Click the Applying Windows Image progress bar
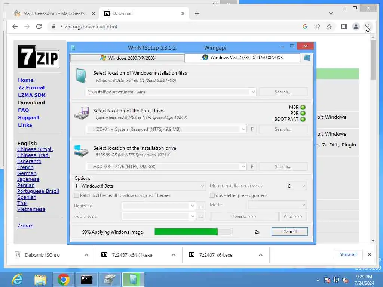This screenshot has width=383, height=287. click(194, 232)
